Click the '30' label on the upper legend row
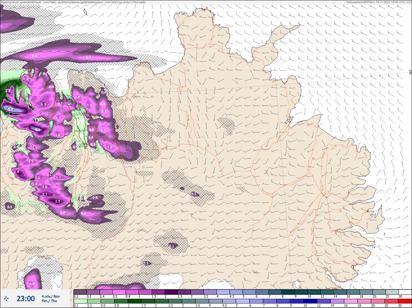 [400, 296]
